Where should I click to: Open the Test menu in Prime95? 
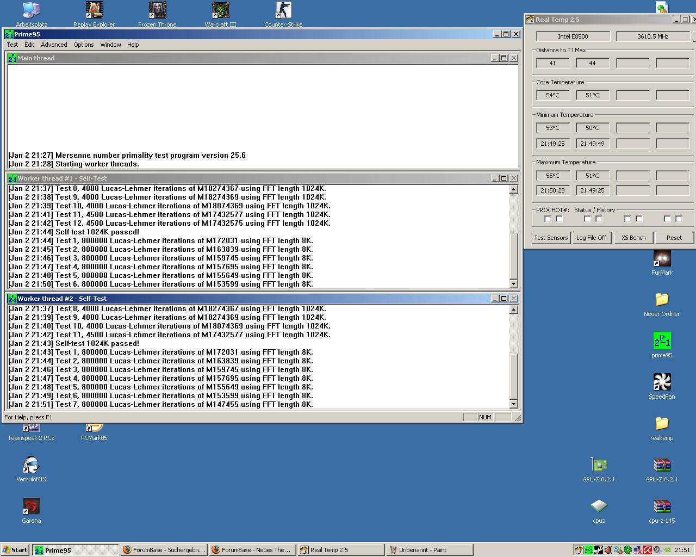12,45
